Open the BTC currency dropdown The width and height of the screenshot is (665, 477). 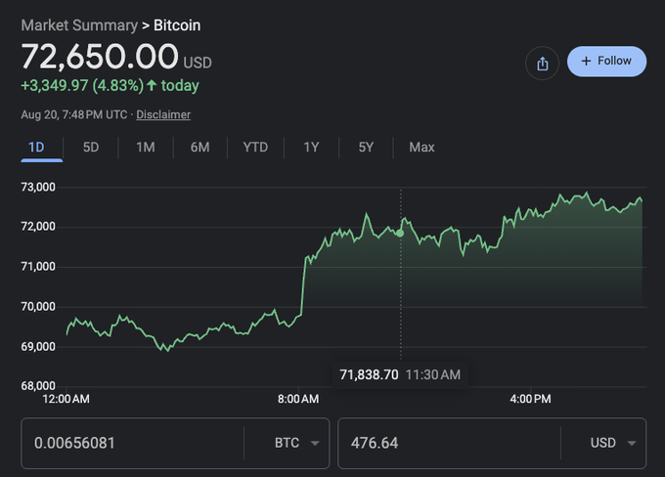296,443
